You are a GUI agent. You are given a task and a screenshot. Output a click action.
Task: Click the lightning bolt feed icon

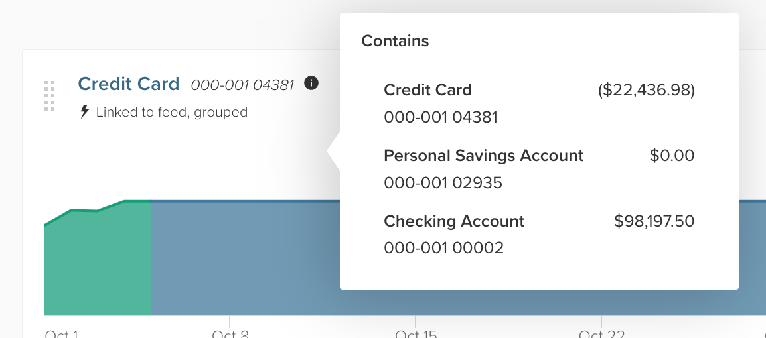point(84,112)
